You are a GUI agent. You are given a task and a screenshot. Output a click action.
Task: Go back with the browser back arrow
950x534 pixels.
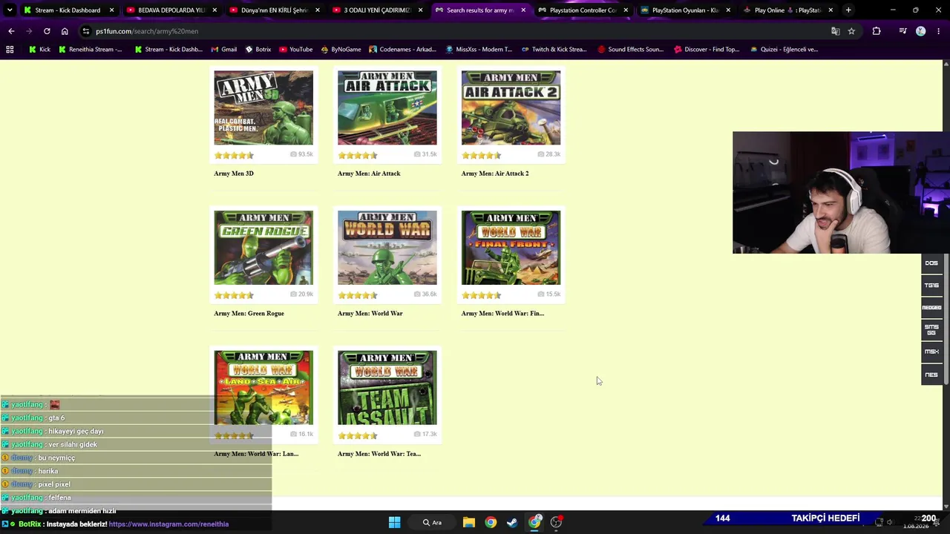11,31
